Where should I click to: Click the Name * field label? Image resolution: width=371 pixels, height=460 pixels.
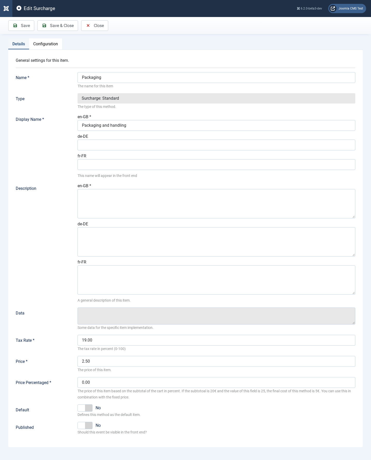(22, 78)
